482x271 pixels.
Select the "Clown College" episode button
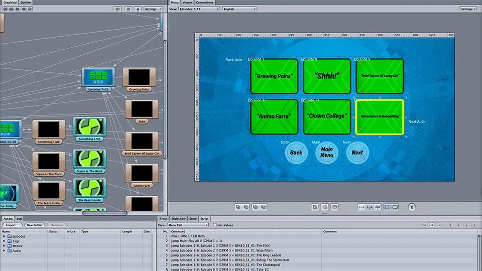(327, 116)
